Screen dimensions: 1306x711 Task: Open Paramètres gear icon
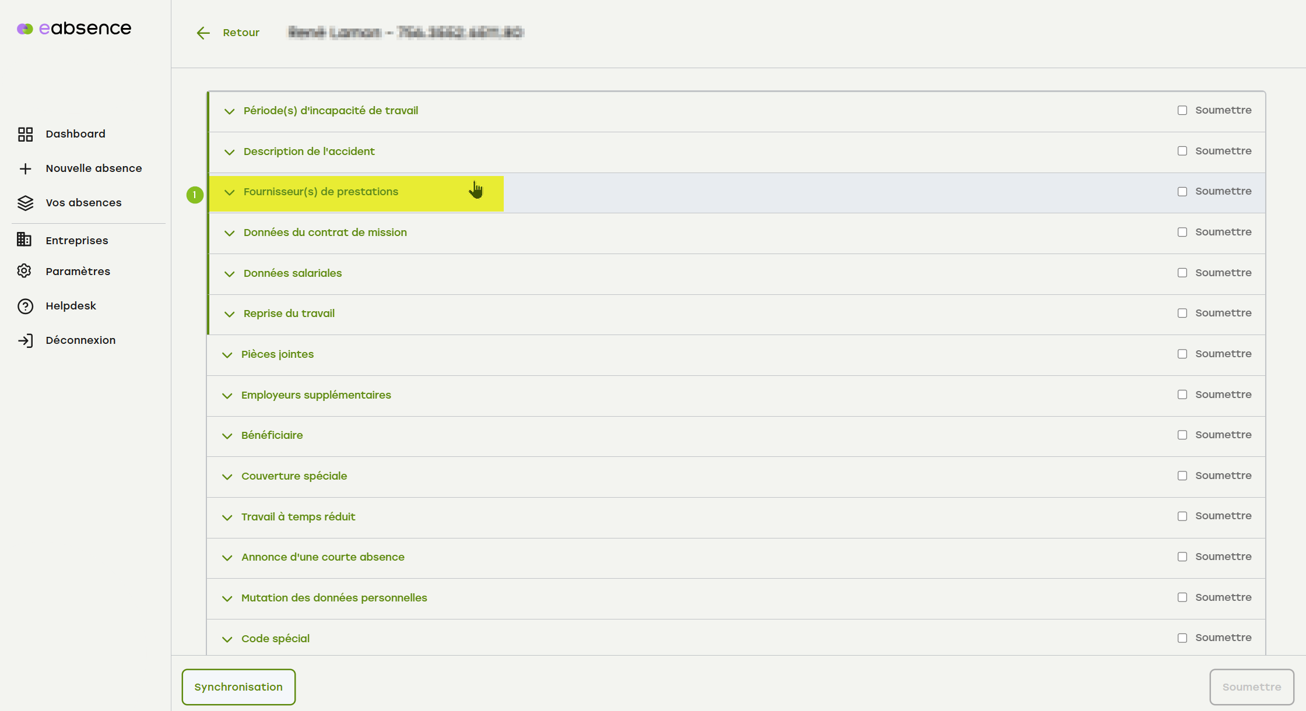coord(24,271)
